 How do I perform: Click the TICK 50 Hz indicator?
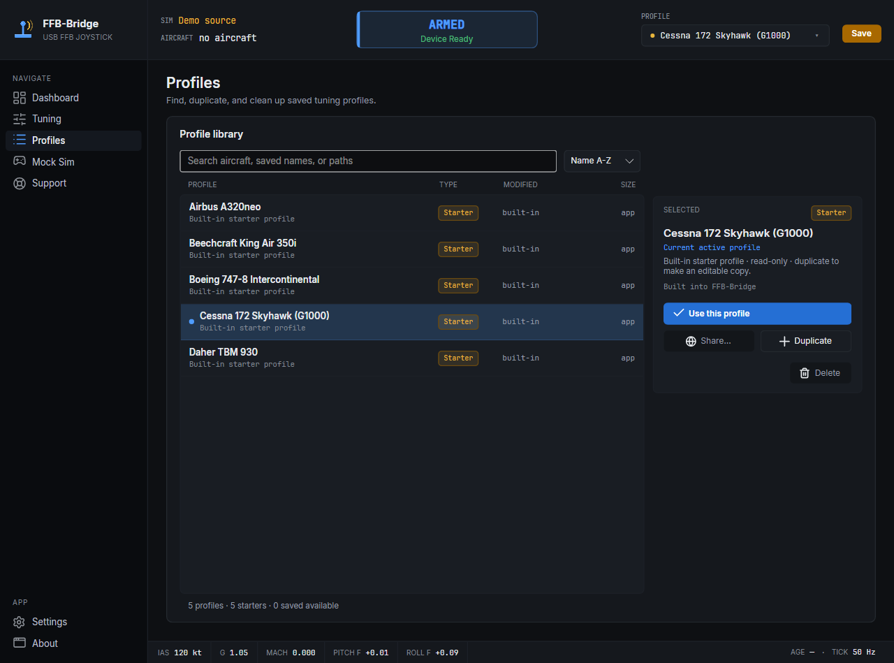click(853, 653)
